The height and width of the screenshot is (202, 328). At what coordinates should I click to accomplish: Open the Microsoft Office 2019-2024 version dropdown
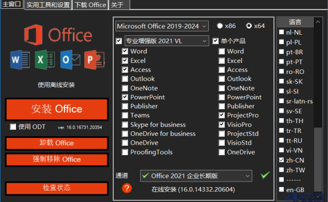(x=162, y=26)
